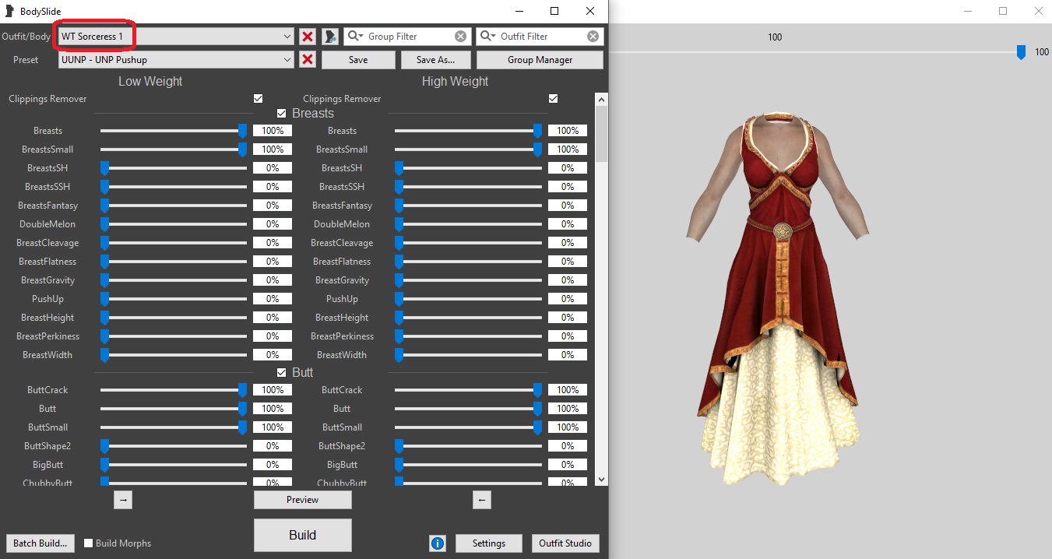Screen dimensions: 1052x559
Task: Click the Save As... button
Action: [435, 60]
